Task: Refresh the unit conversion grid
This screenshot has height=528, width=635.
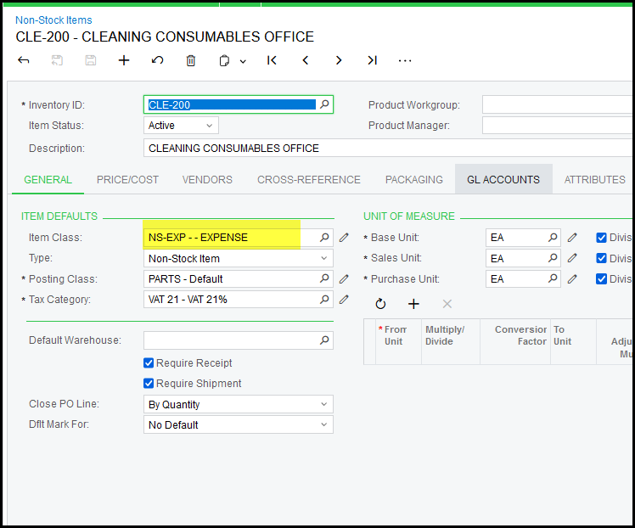Action: pos(380,303)
